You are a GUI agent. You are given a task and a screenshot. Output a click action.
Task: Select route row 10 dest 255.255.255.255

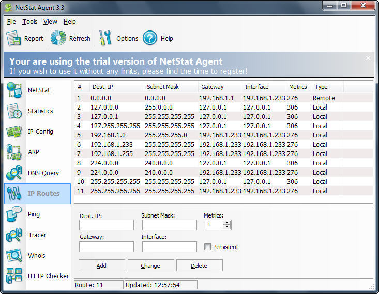coord(223,182)
